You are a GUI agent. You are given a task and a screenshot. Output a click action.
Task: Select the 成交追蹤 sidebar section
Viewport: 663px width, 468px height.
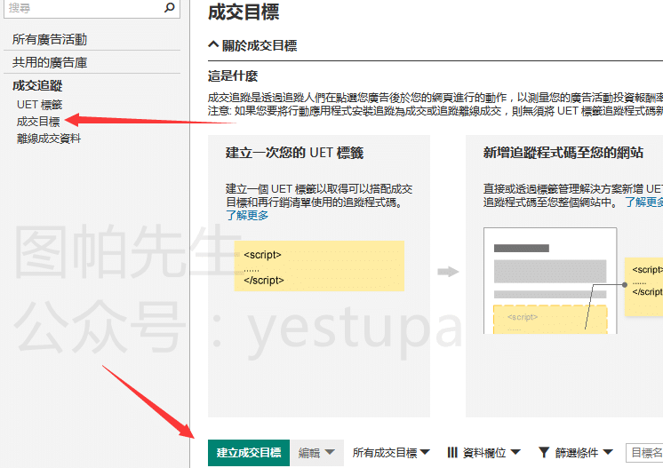37,86
